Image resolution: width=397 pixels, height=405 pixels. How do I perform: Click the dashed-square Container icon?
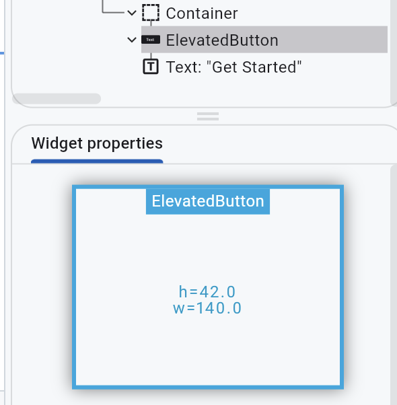click(x=151, y=12)
